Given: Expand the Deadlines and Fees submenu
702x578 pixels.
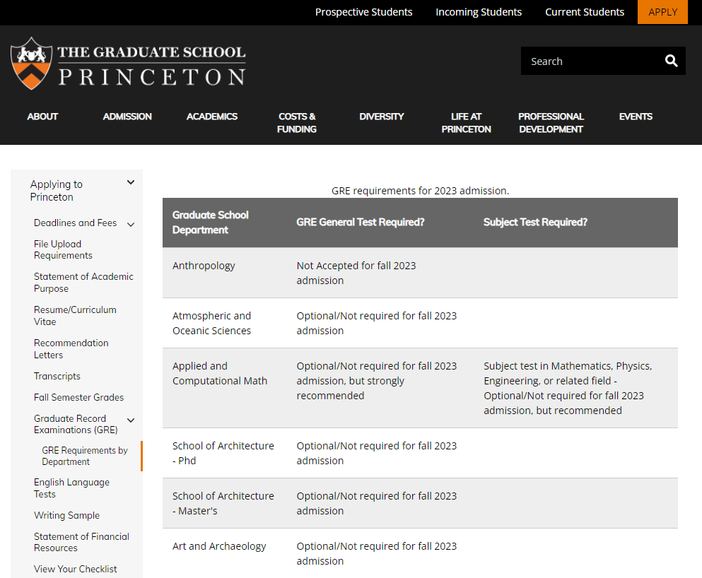Looking at the screenshot, I should [x=131, y=224].
